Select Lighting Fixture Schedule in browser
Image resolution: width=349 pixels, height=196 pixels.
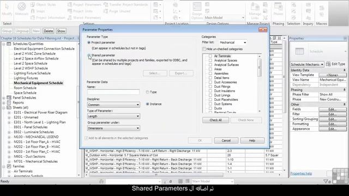click(32, 73)
